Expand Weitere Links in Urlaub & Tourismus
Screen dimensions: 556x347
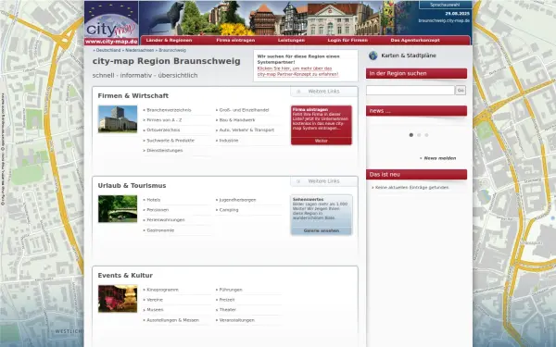[x=323, y=181]
